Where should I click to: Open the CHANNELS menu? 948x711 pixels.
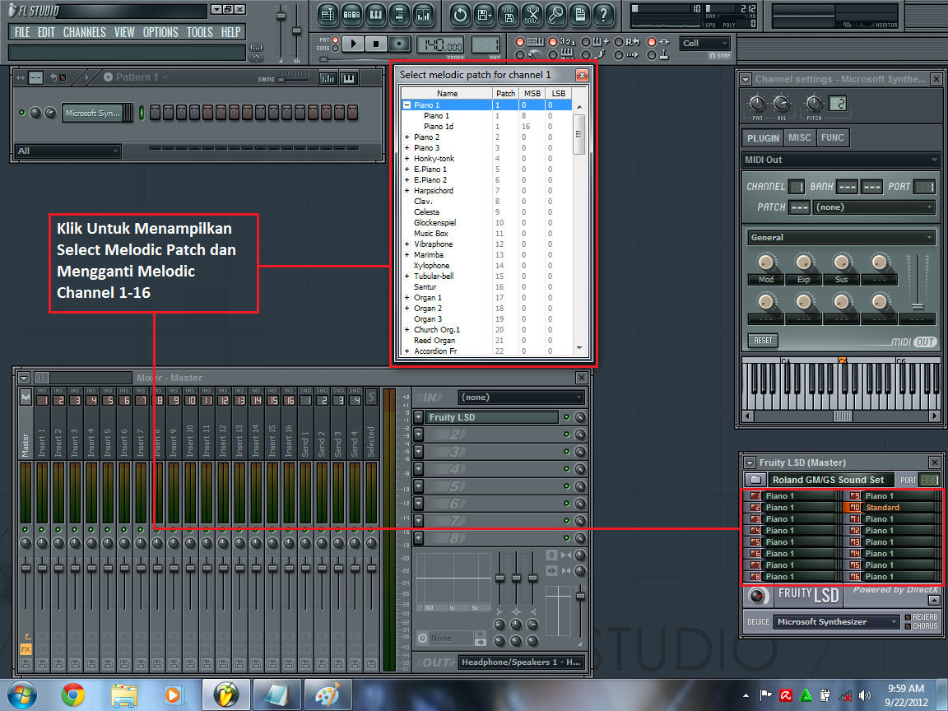pyautogui.click(x=84, y=32)
